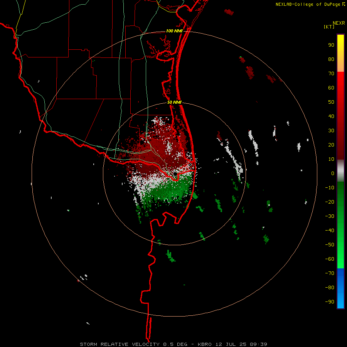Click the -70 value on velocity scale
This screenshot has width=347, height=347.
point(330,273)
